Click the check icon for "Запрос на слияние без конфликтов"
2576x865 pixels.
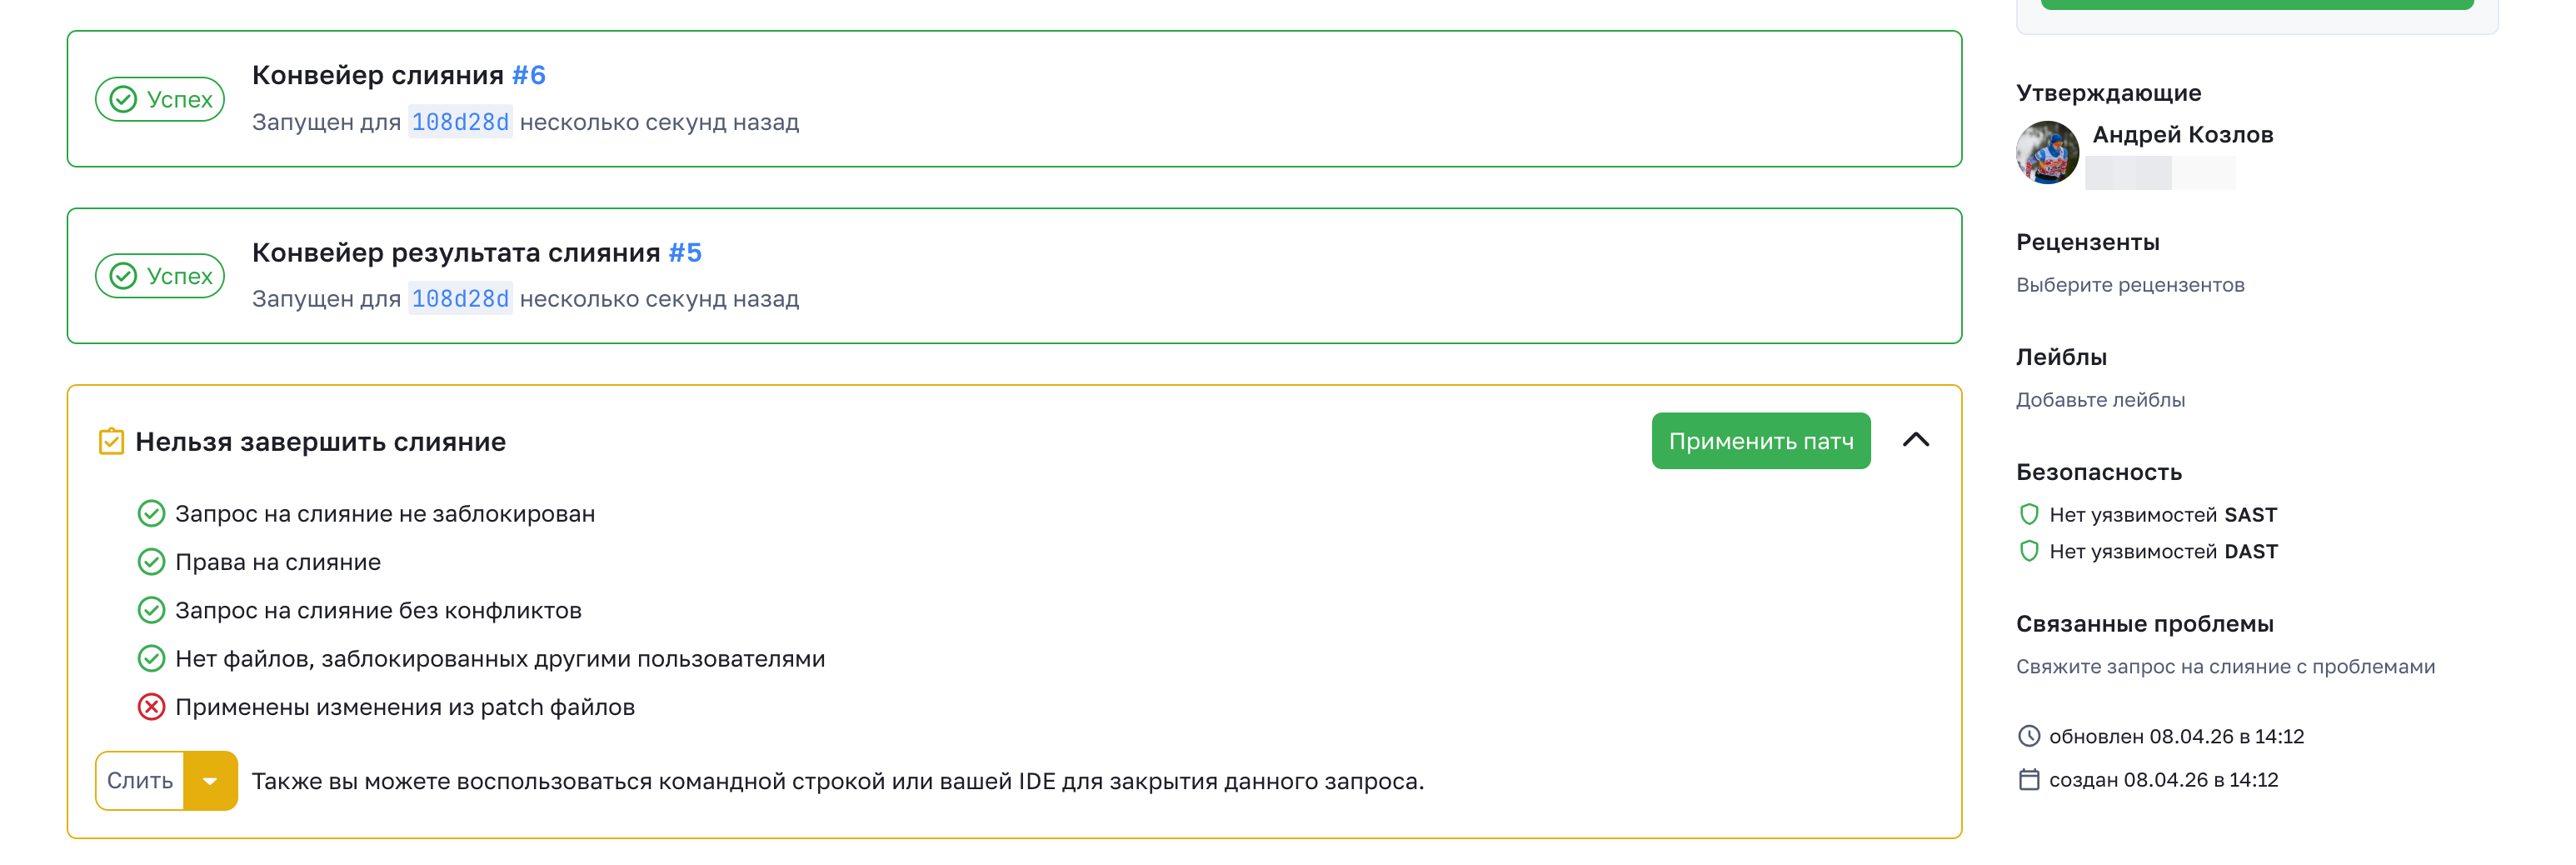coord(151,610)
